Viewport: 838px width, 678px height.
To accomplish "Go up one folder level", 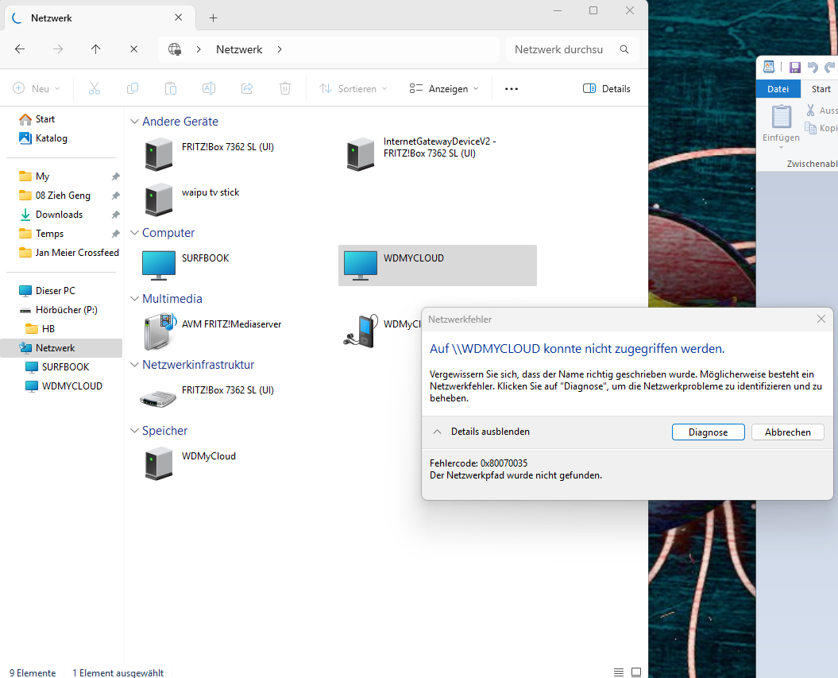I will [x=95, y=49].
